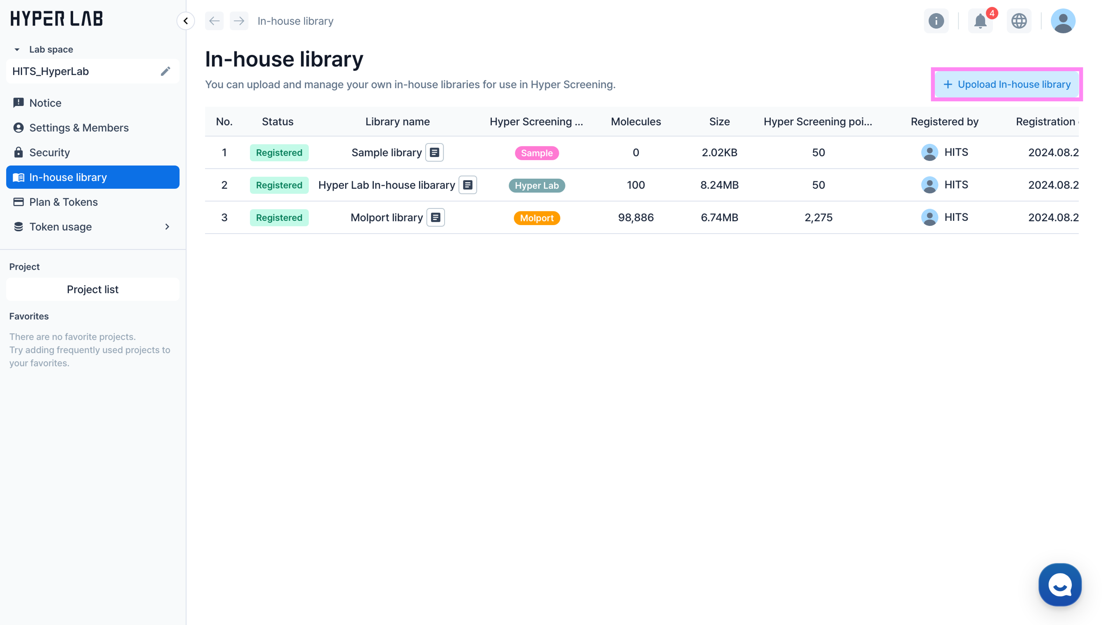Open the info icon in header
The width and height of the screenshot is (1102, 625).
(x=936, y=21)
